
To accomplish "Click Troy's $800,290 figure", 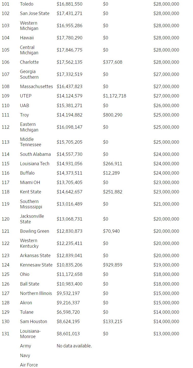I will (x=112, y=115).
